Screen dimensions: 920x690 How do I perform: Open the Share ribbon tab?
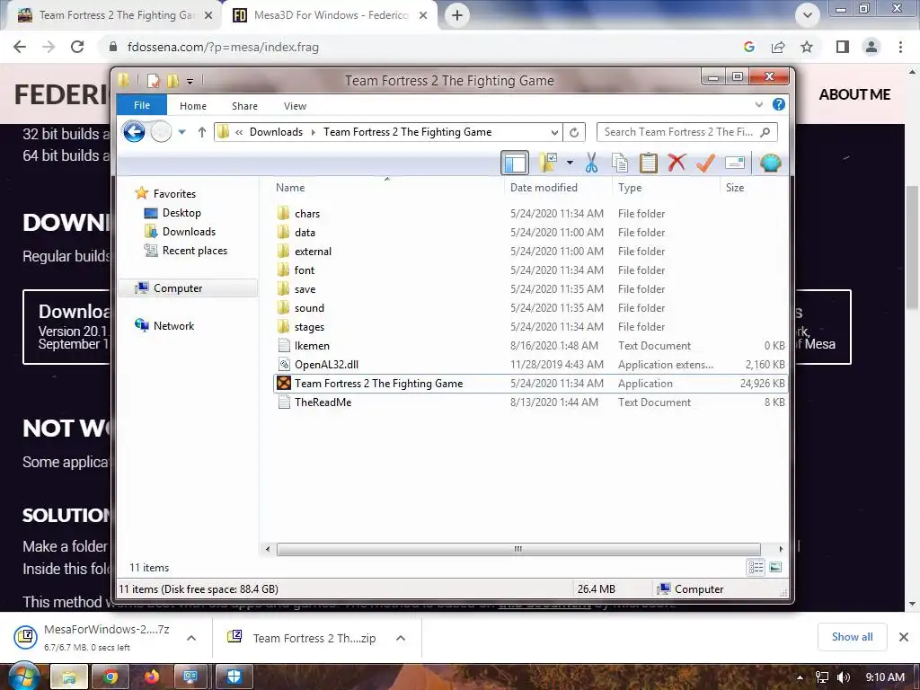pos(244,106)
